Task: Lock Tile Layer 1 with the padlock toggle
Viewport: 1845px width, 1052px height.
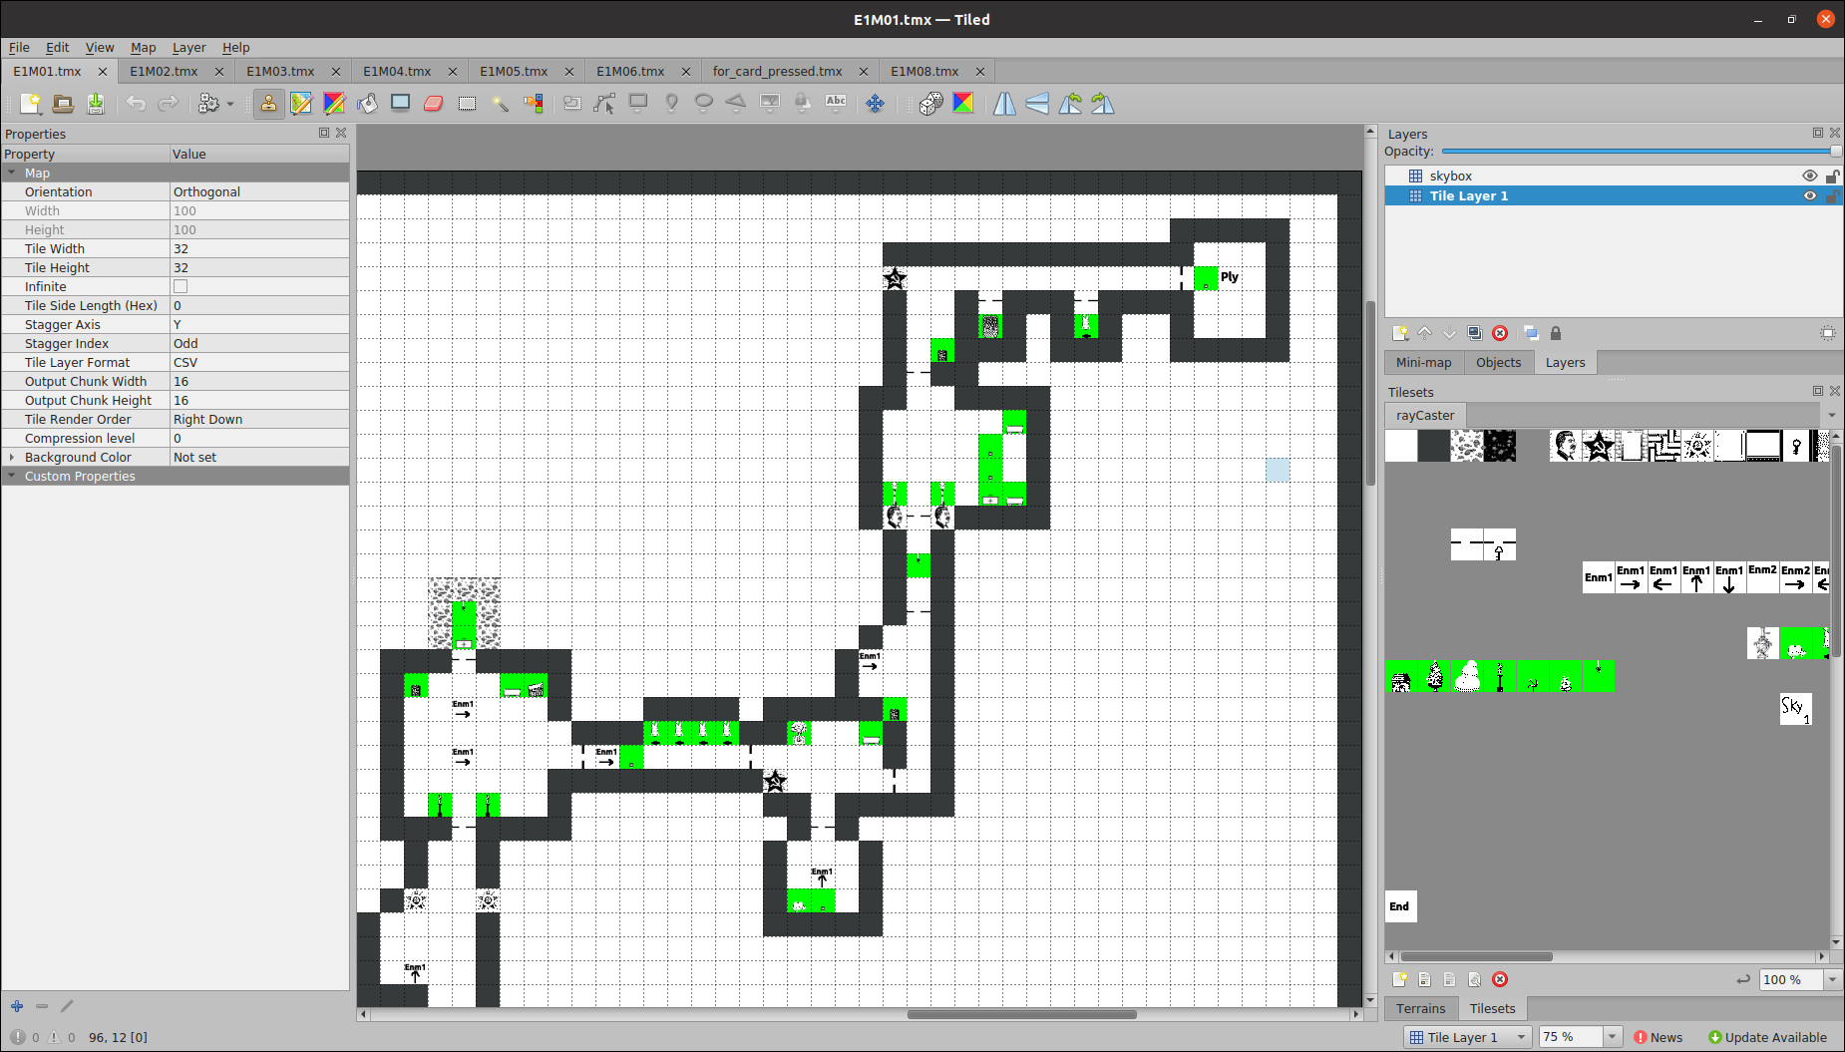Action: tap(1833, 195)
